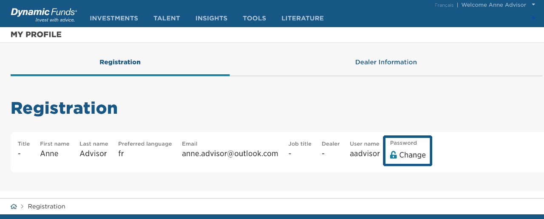Open the Literature menu
This screenshot has width=544, height=219.
point(302,18)
